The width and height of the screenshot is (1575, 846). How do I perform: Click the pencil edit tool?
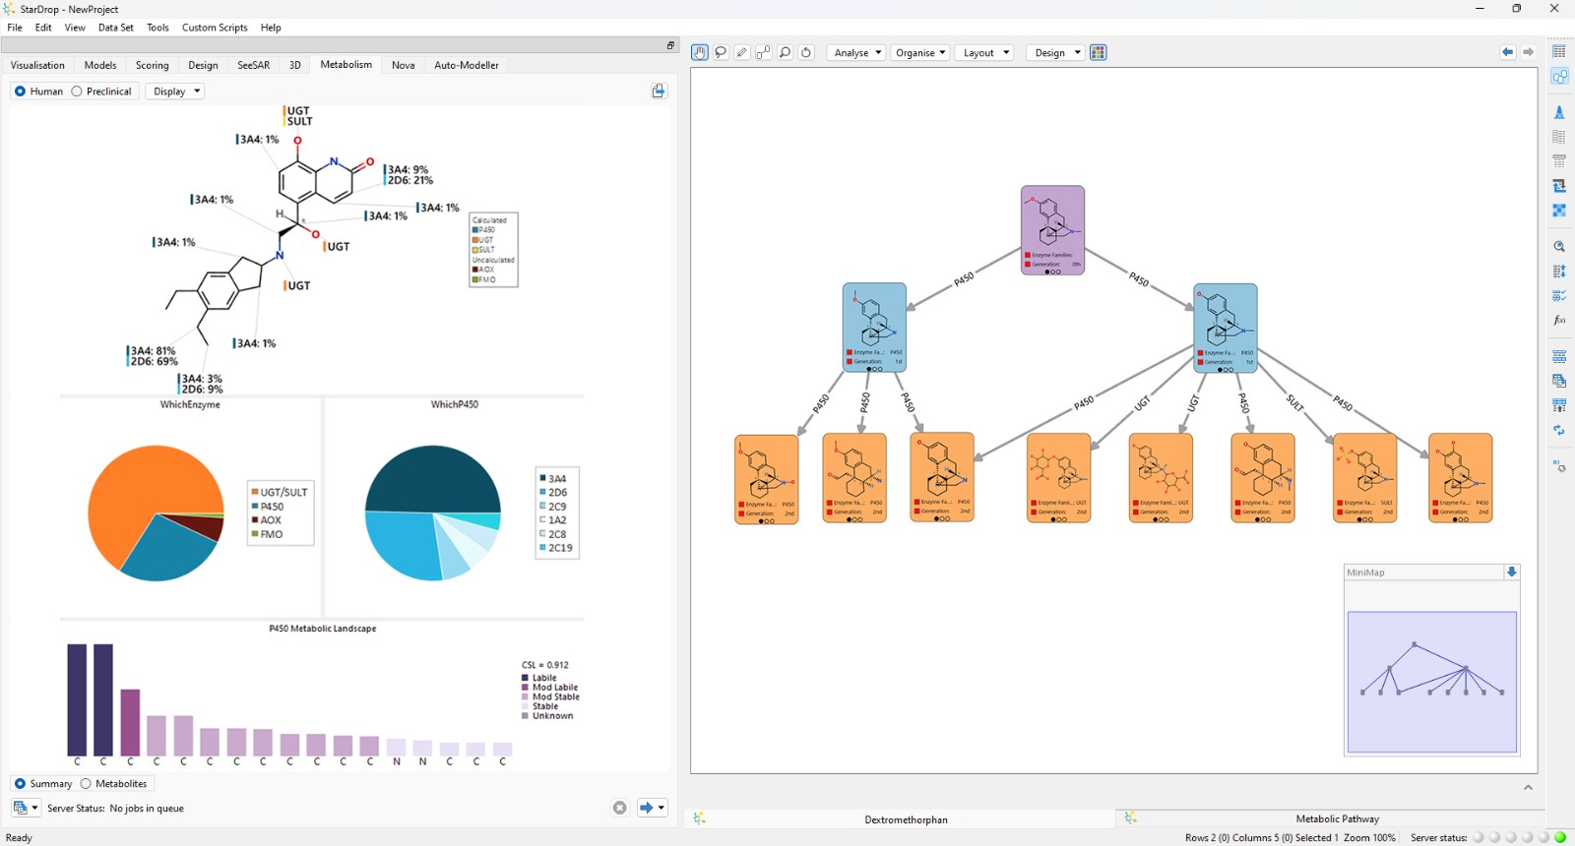tap(742, 52)
